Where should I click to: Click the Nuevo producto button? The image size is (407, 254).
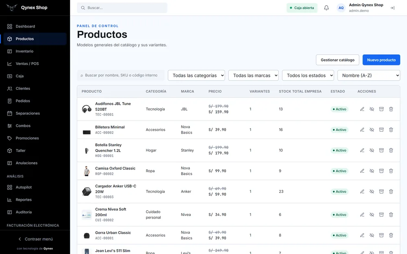tap(381, 60)
